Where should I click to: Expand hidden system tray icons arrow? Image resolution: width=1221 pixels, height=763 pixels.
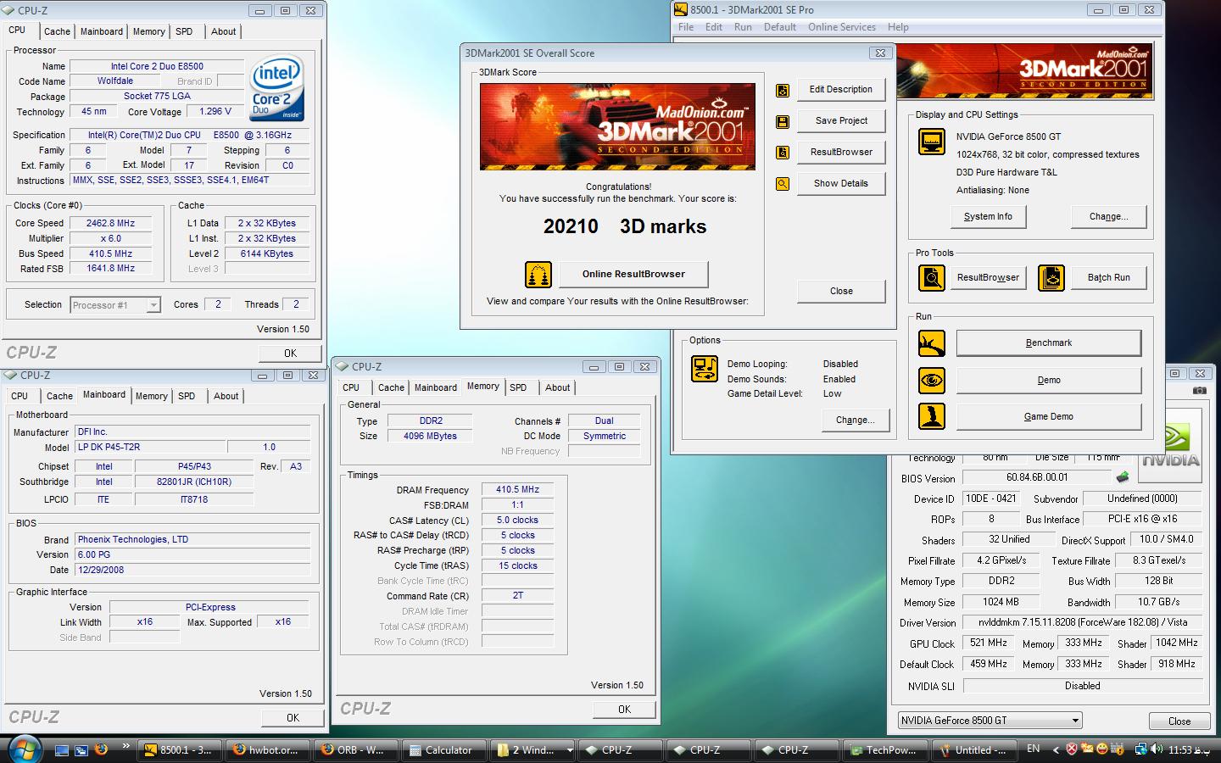click(x=1056, y=749)
